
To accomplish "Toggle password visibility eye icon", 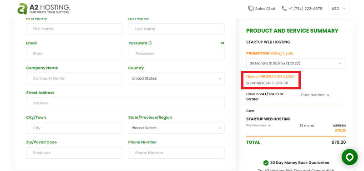I will click(x=223, y=43).
